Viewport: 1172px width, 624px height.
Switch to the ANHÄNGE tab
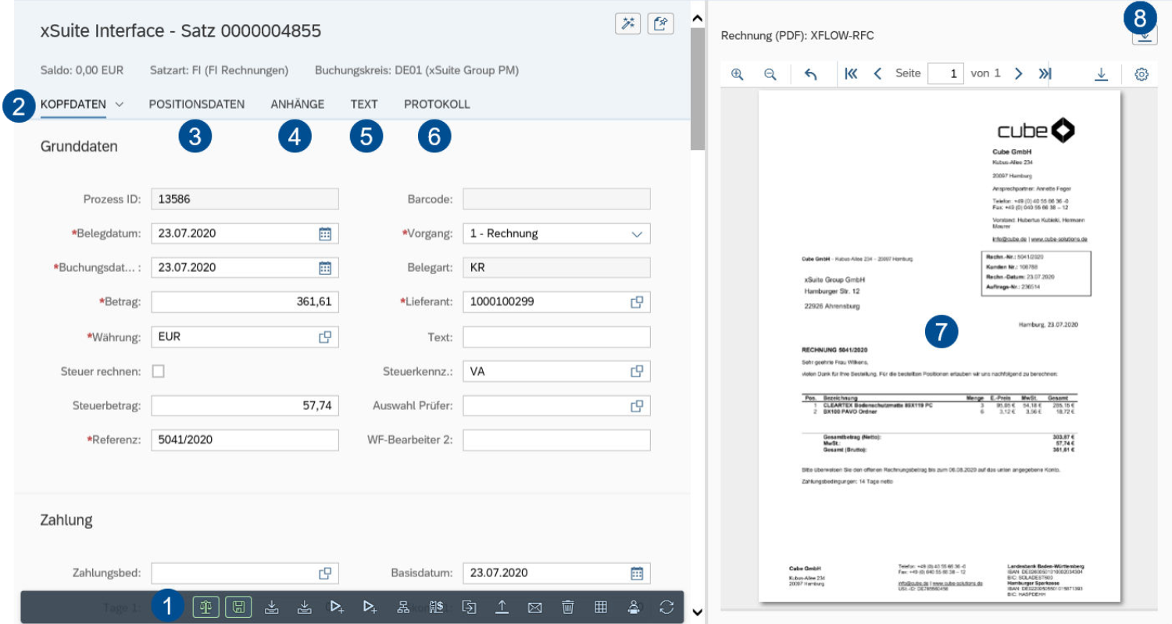pyautogui.click(x=297, y=103)
